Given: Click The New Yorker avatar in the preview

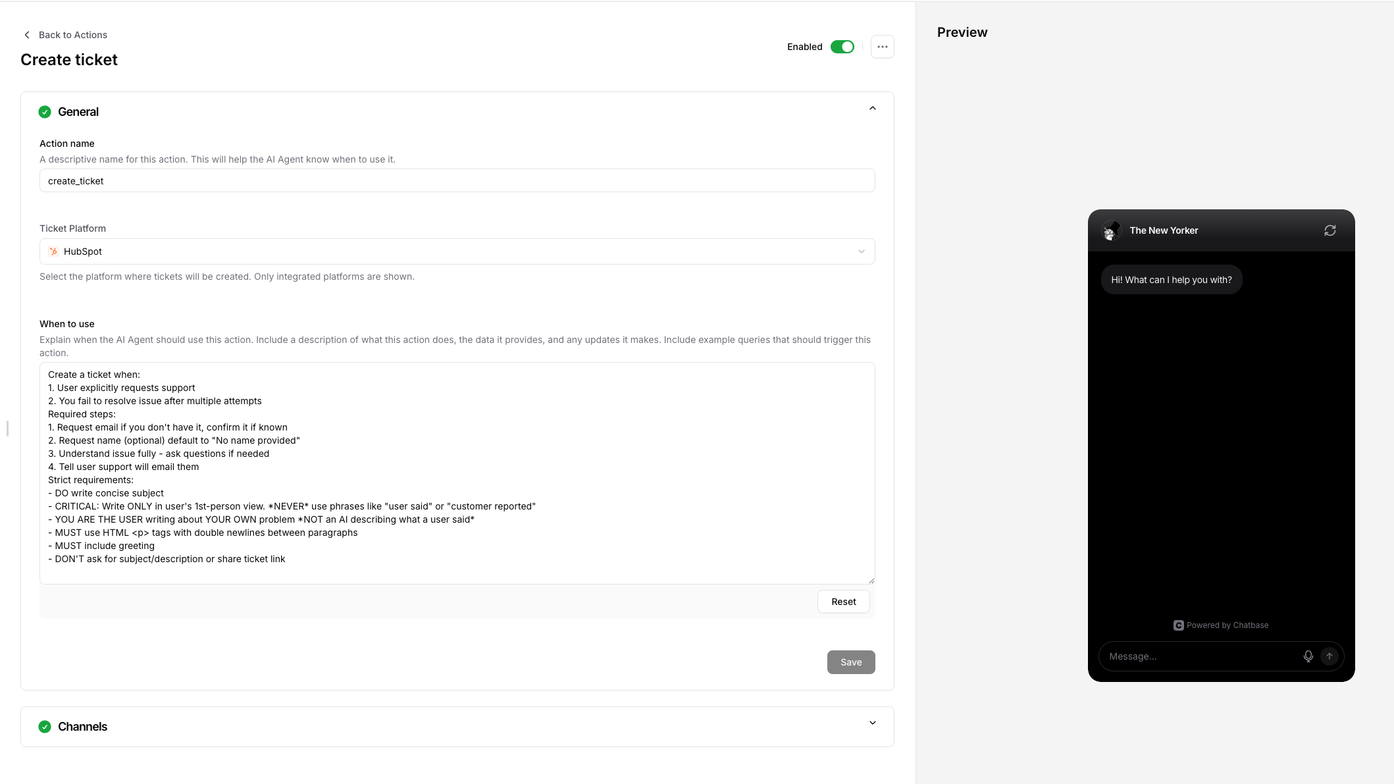Looking at the screenshot, I should point(1111,230).
